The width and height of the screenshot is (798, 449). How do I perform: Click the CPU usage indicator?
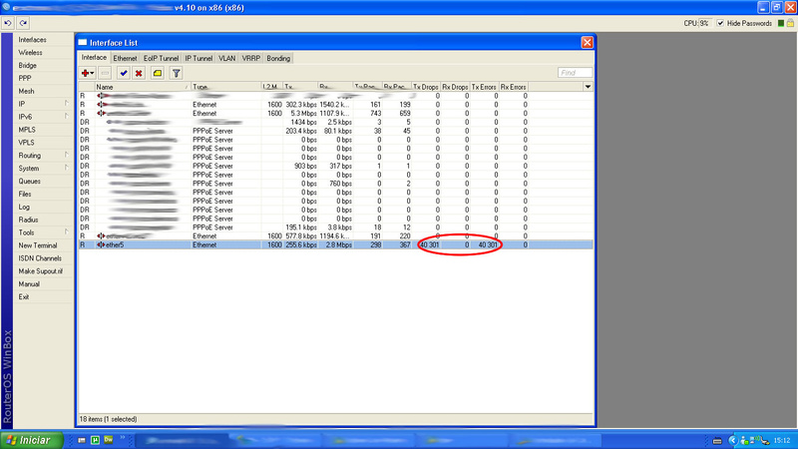tap(697, 23)
